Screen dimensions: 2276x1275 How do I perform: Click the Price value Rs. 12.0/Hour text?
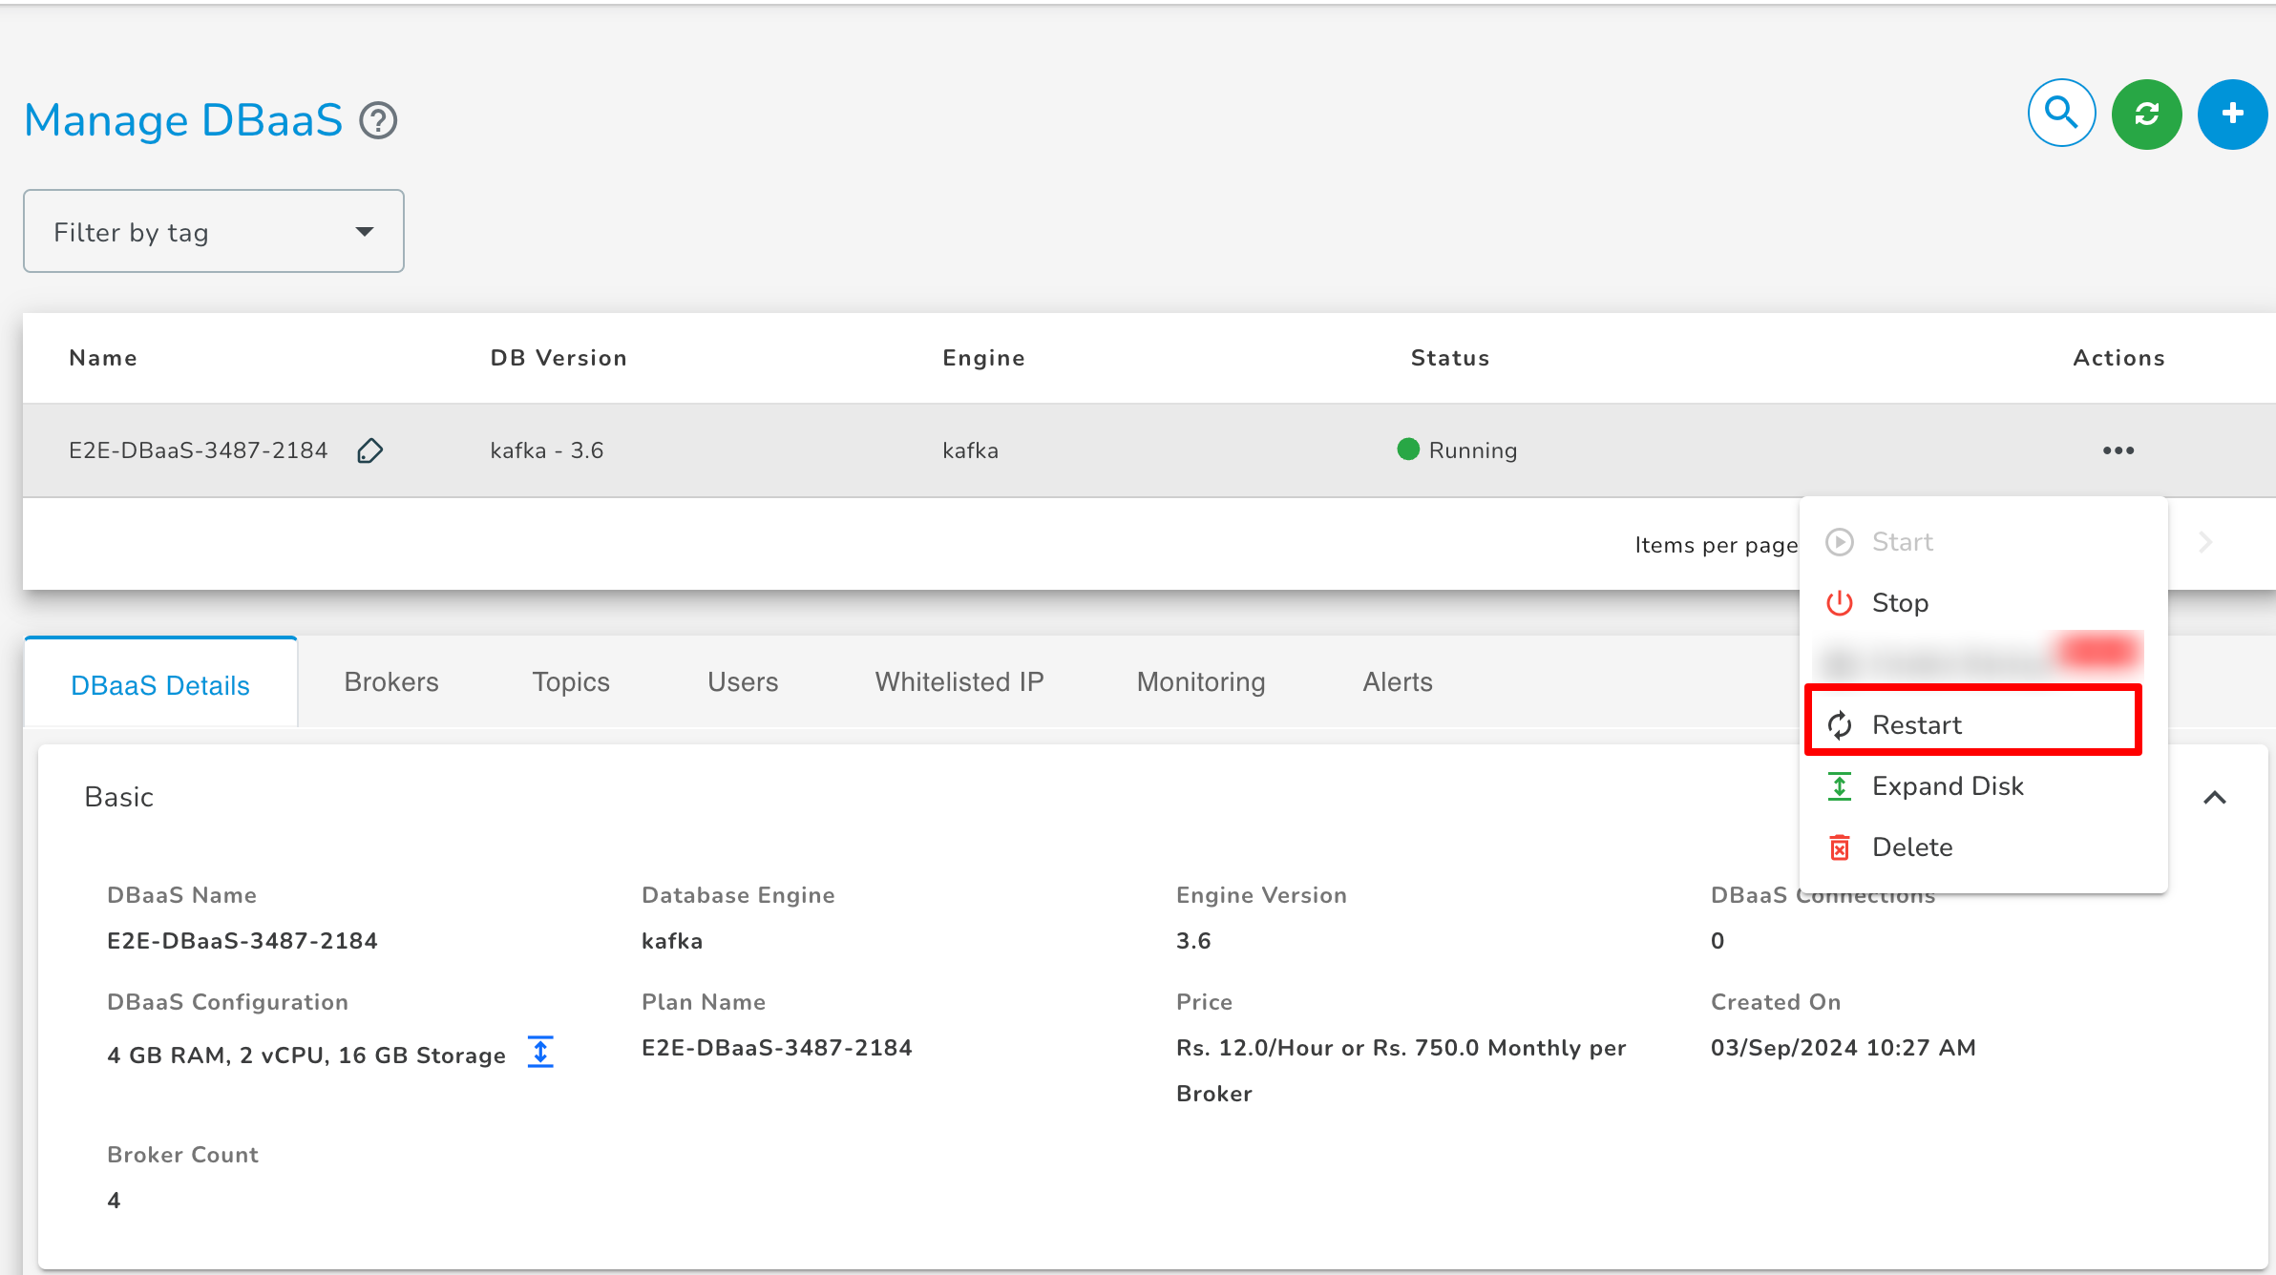tap(1401, 1071)
